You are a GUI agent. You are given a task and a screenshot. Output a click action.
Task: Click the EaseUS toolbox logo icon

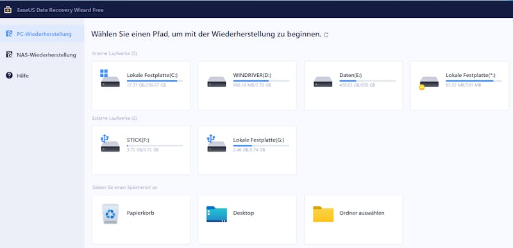(8, 10)
